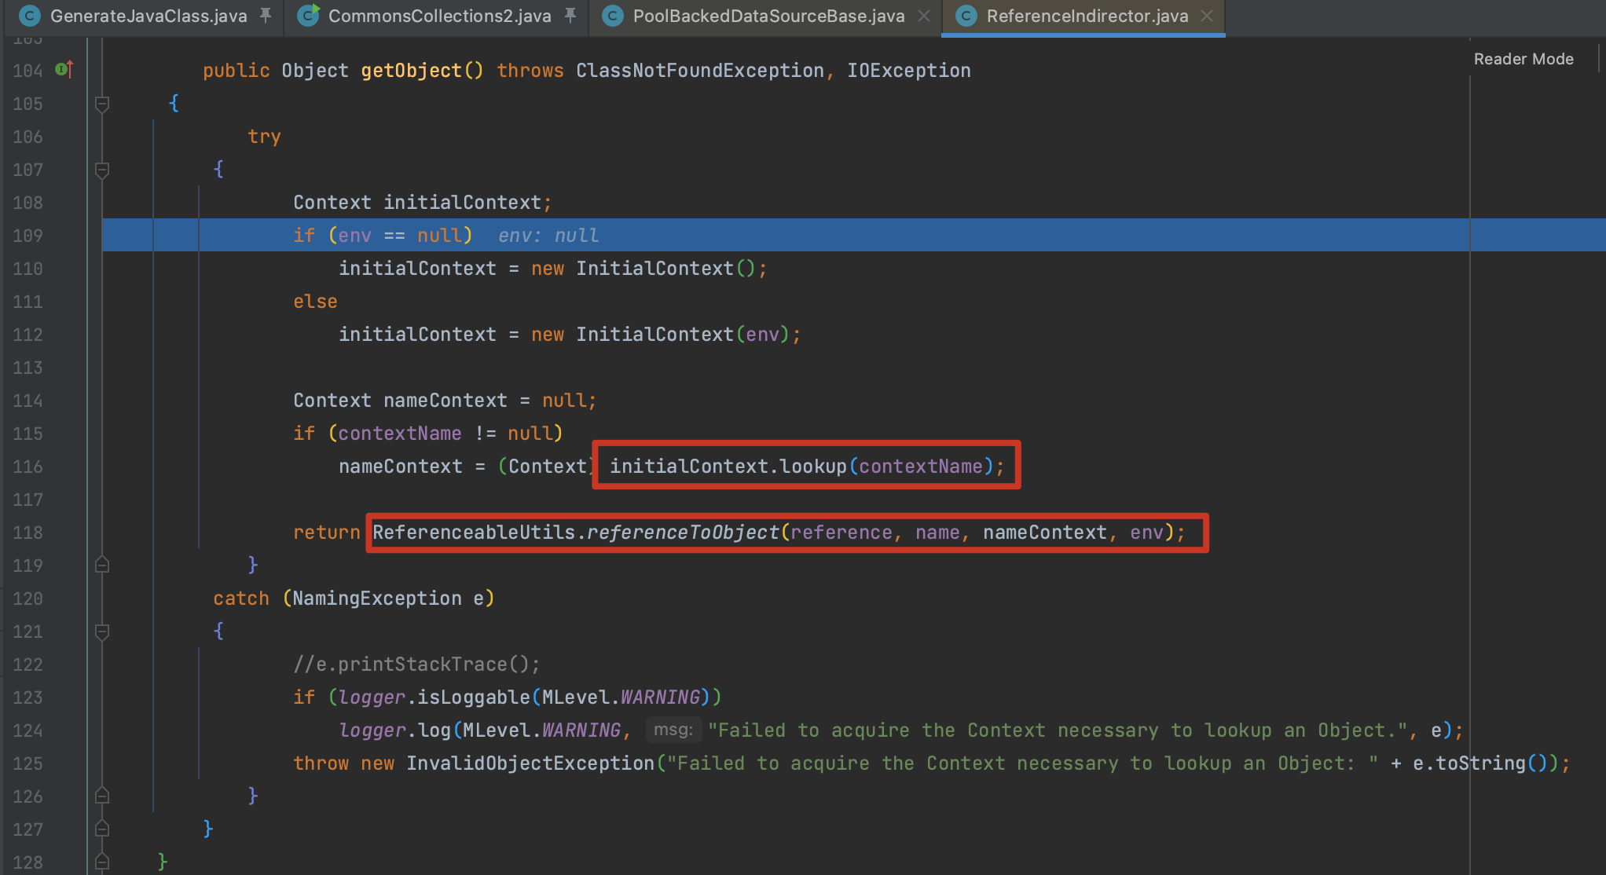Image resolution: width=1606 pixels, height=875 pixels.
Task: Click IOException in method signature
Action: point(909,71)
